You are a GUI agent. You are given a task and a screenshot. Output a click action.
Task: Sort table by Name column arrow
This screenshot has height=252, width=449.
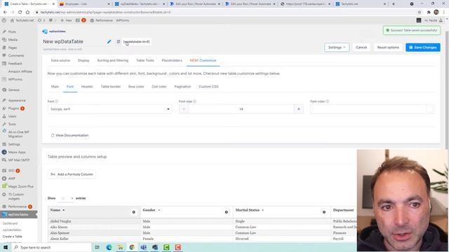click(64, 210)
